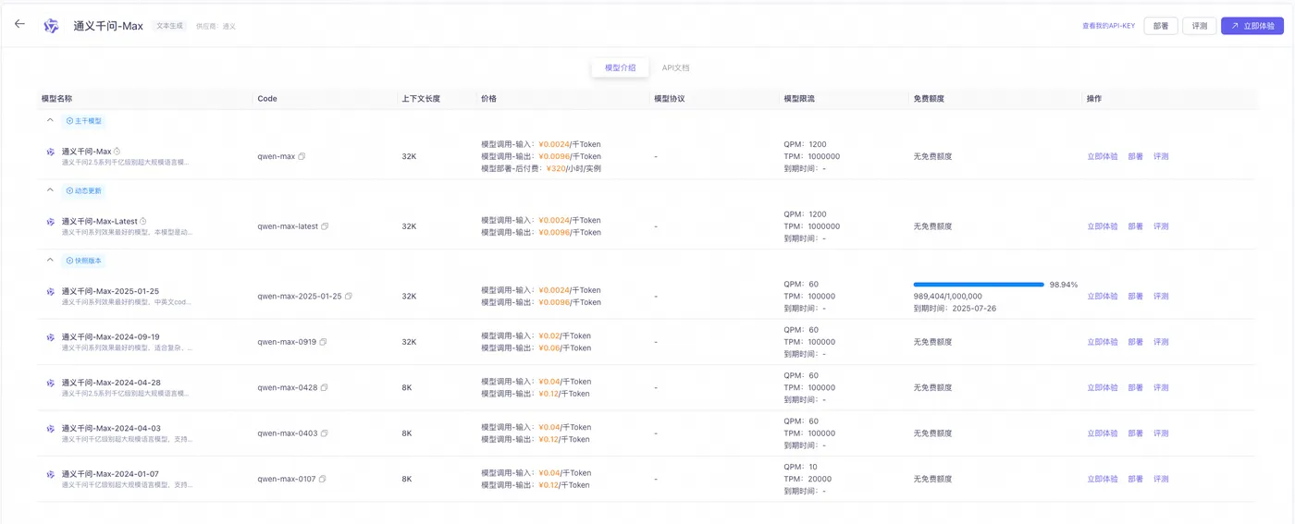Click 评测 in the qwen-max-0403 row
The height and width of the screenshot is (524, 1295).
click(x=1161, y=433)
